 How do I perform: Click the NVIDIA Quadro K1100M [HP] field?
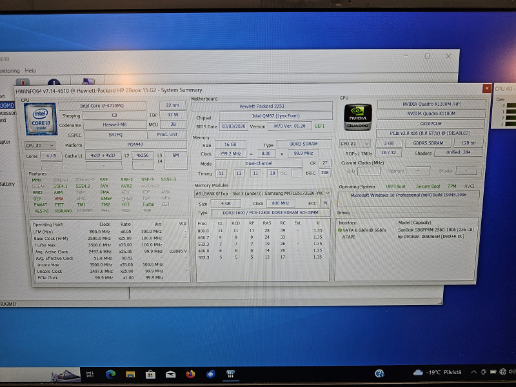coord(432,104)
